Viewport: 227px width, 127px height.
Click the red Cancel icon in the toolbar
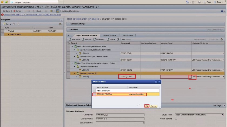tap(17, 11)
